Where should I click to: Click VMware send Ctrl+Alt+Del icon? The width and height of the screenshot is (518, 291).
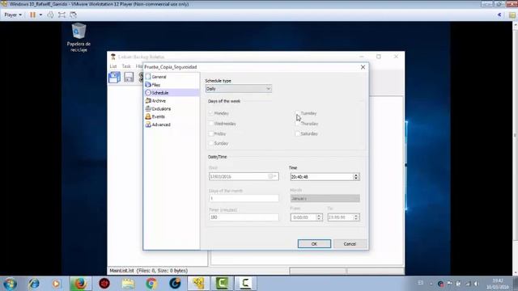tap(50, 15)
